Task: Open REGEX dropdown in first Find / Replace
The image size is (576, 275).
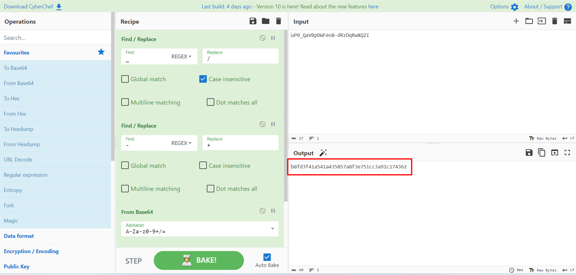Action: (181, 57)
